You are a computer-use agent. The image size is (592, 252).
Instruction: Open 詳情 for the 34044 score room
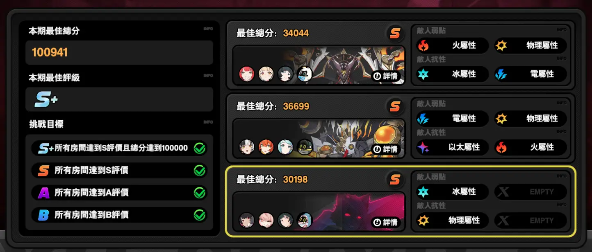click(x=386, y=76)
